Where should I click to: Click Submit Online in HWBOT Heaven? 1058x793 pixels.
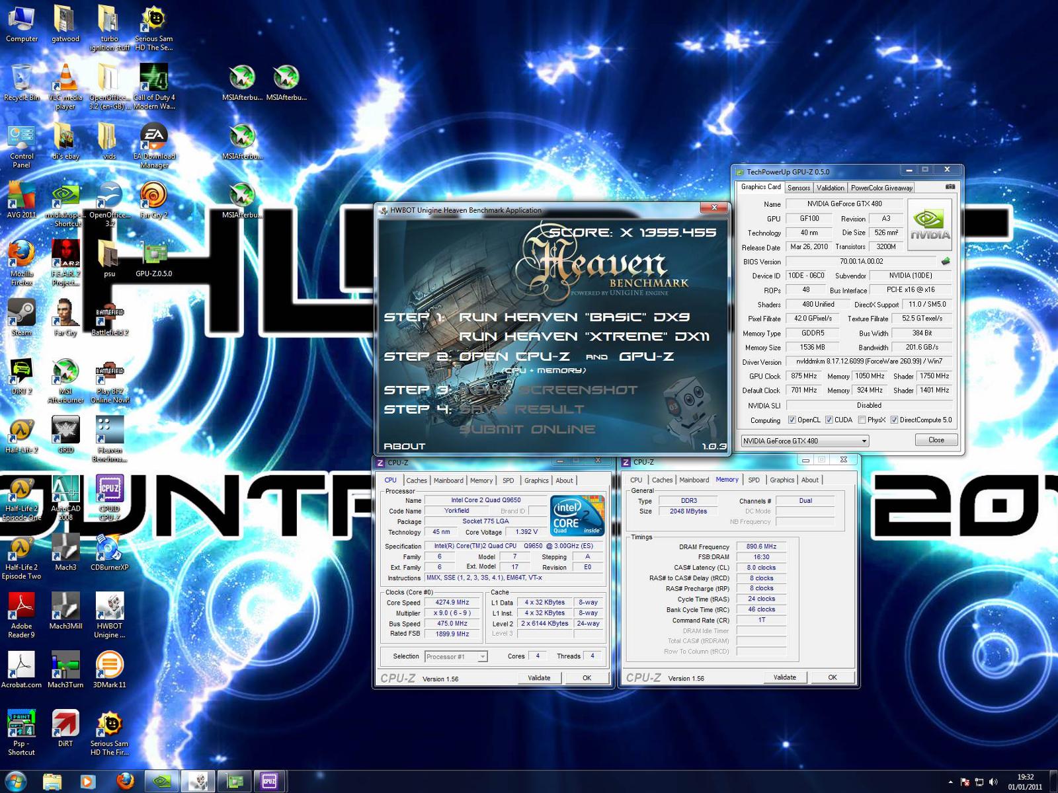pyautogui.click(x=527, y=429)
